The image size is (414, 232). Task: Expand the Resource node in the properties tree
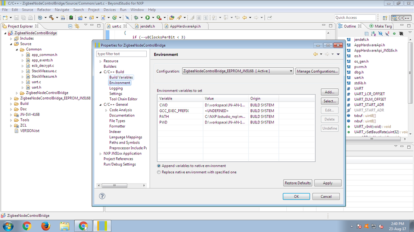pos(100,61)
